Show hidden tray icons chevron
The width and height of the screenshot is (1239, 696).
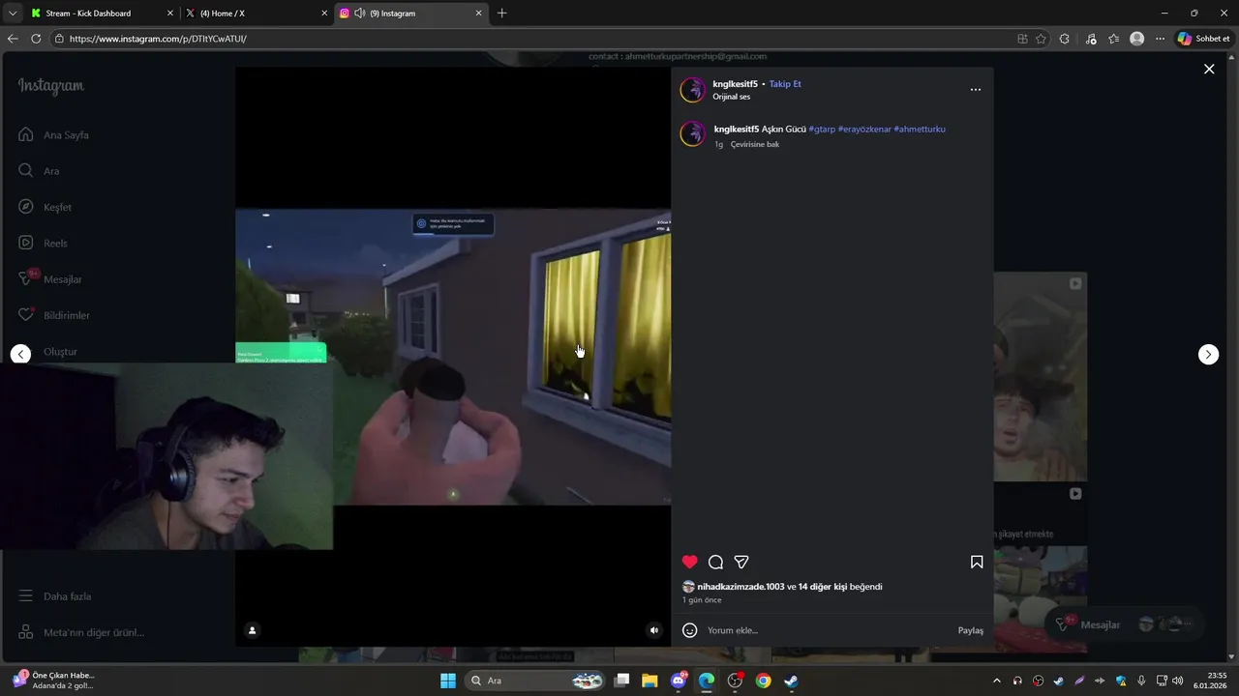(997, 681)
